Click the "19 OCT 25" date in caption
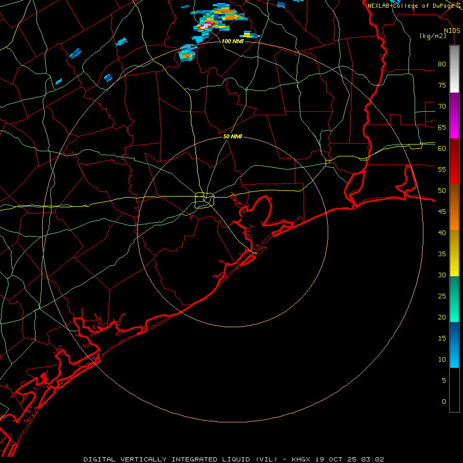463x463 pixels. (x=336, y=459)
